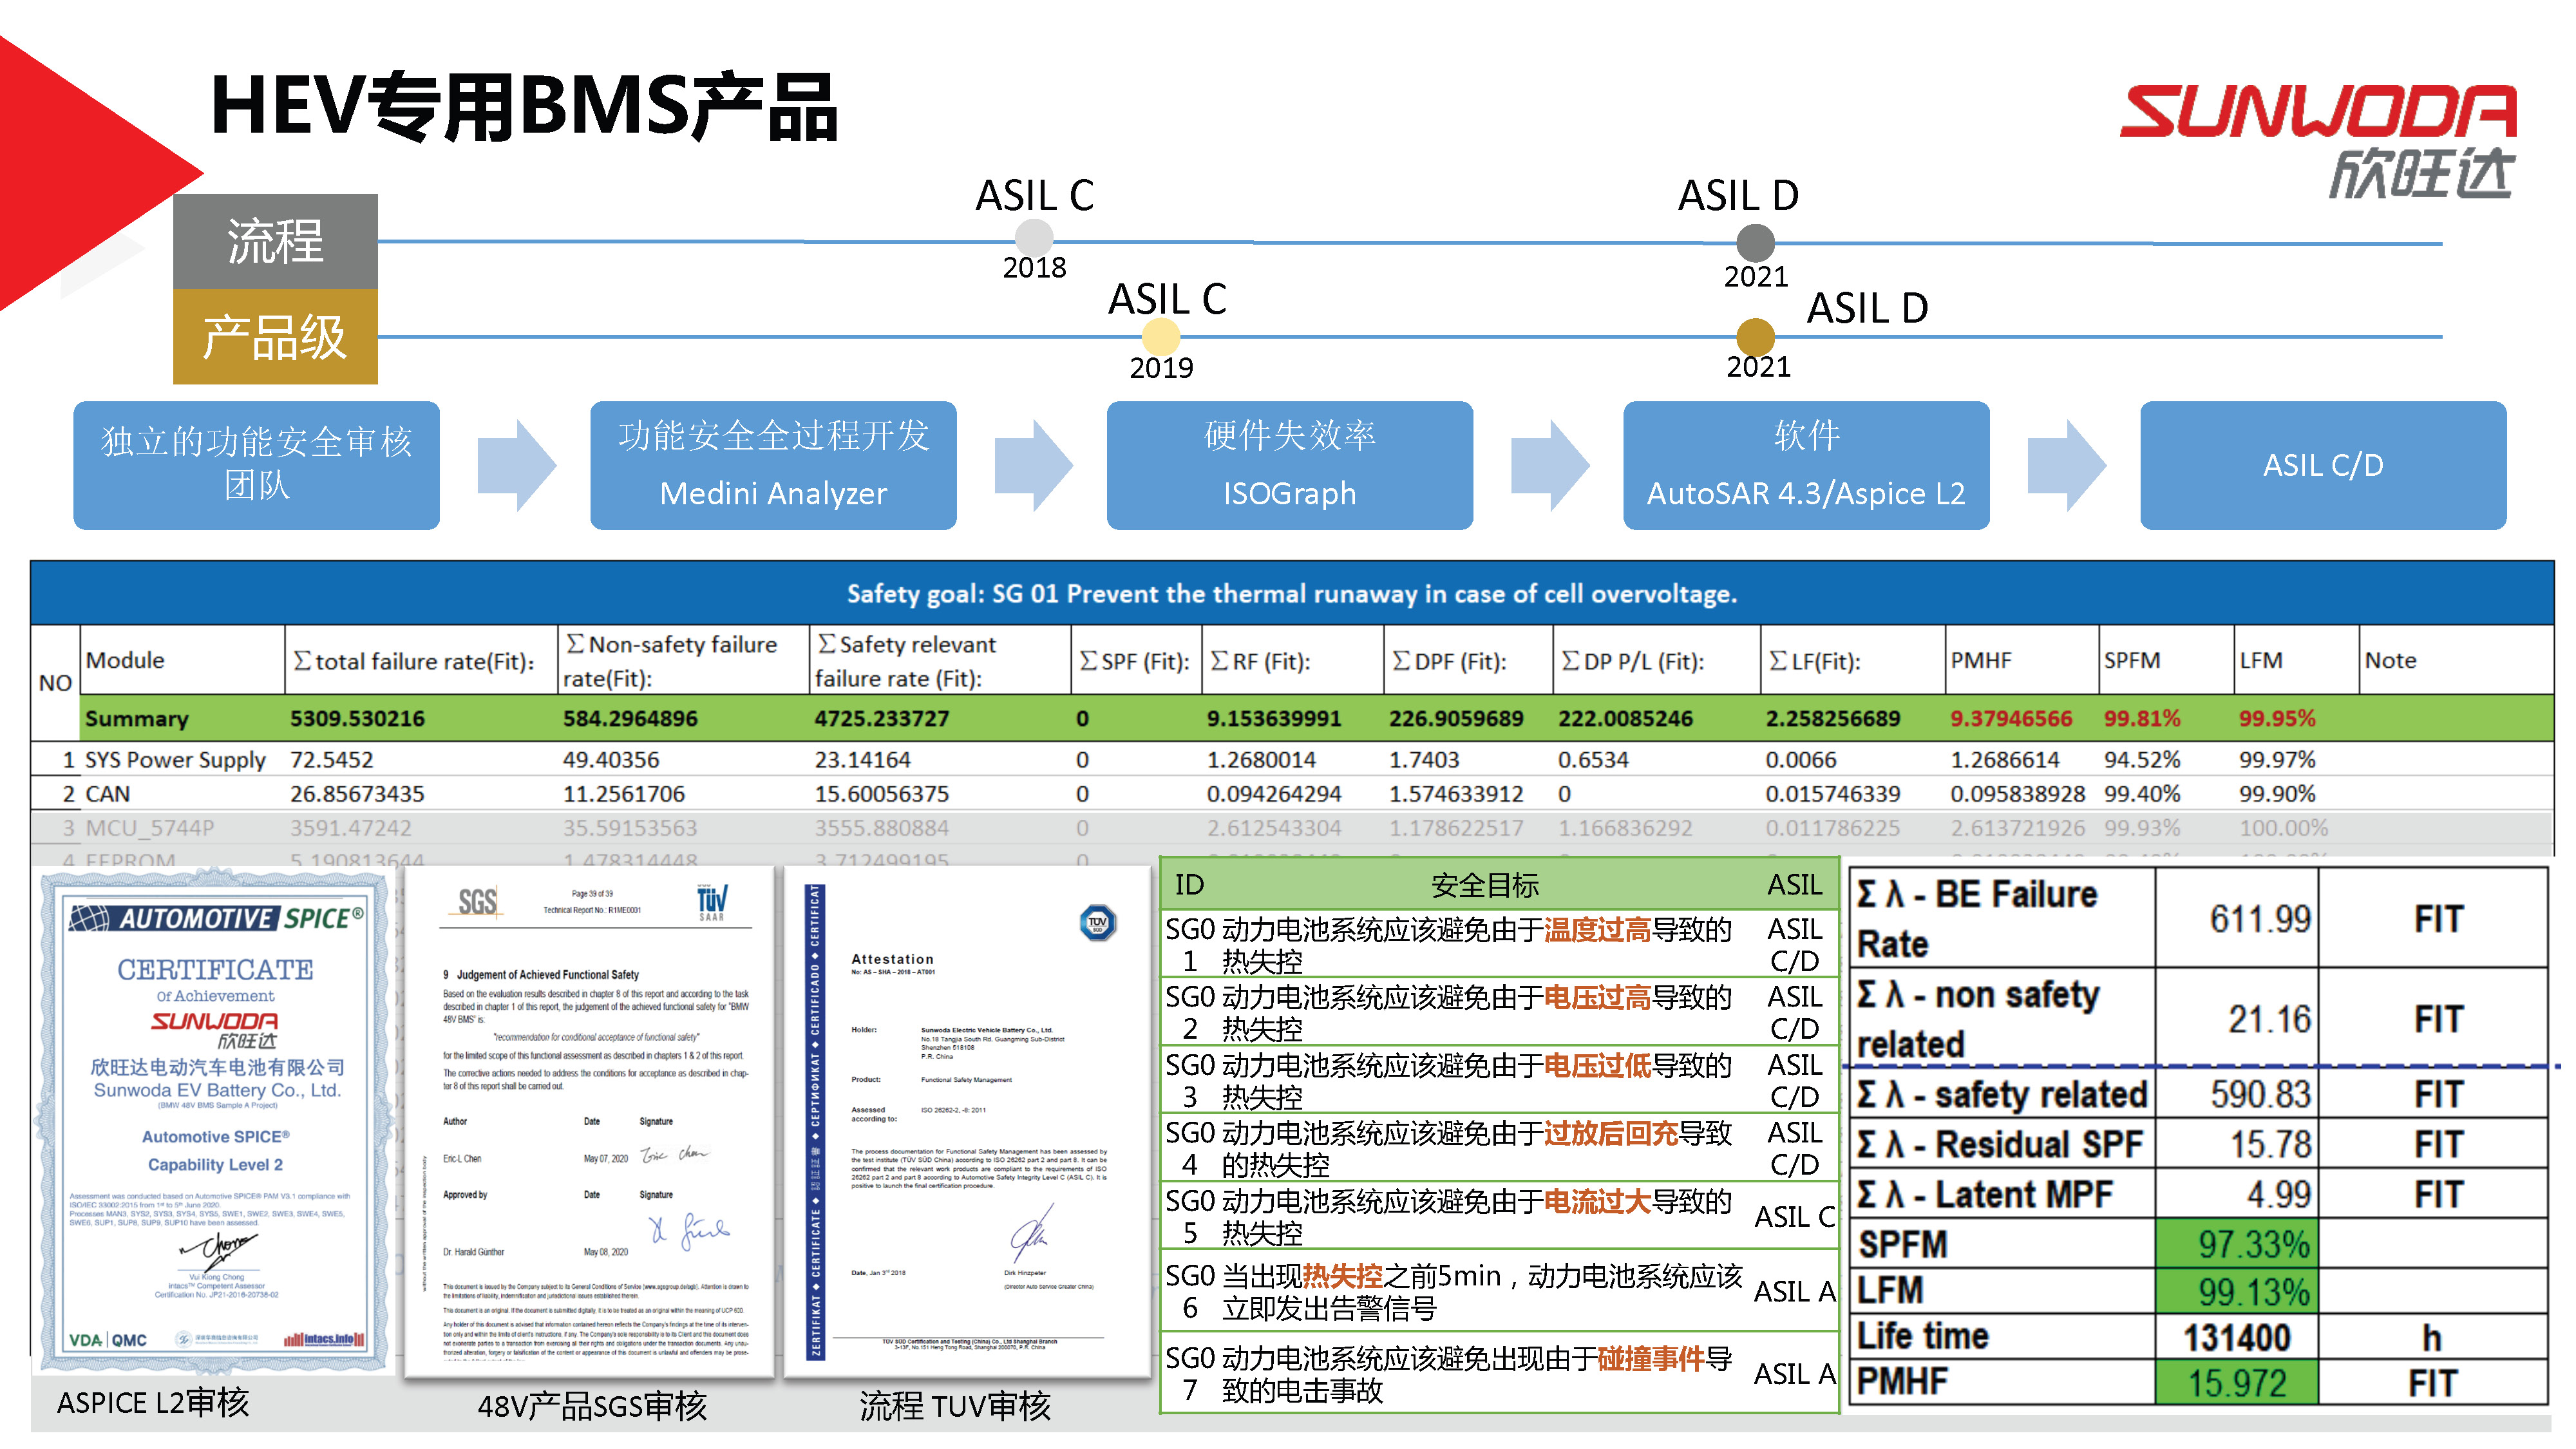Click the arrow after 独立的功能安全审核团队
Image resolution: width=2576 pixels, height=1449 pixels.
[x=516, y=465]
